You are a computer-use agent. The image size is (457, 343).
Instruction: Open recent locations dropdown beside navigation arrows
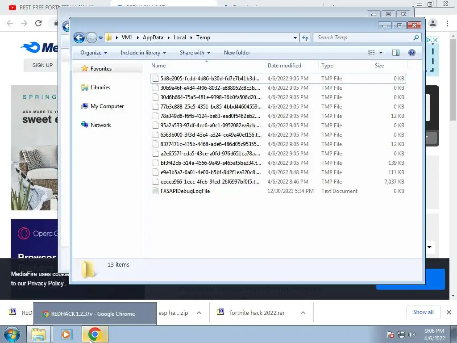100,38
